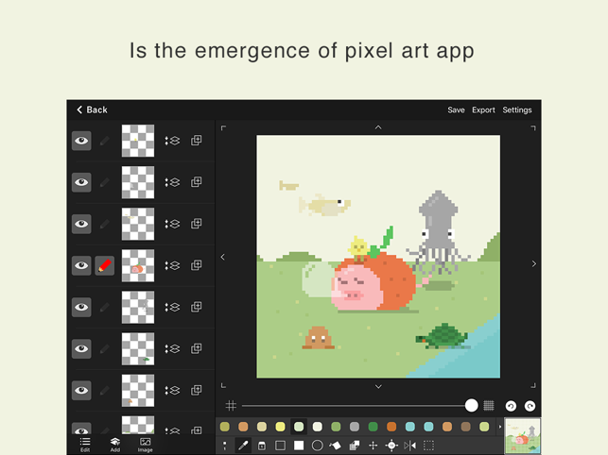Click the down chevron below the canvas
608x455 pixels.
[x=378, y=386]
